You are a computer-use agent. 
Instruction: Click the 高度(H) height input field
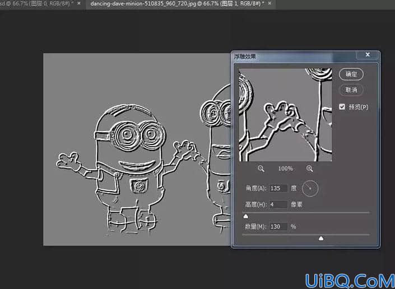point(278,204)
